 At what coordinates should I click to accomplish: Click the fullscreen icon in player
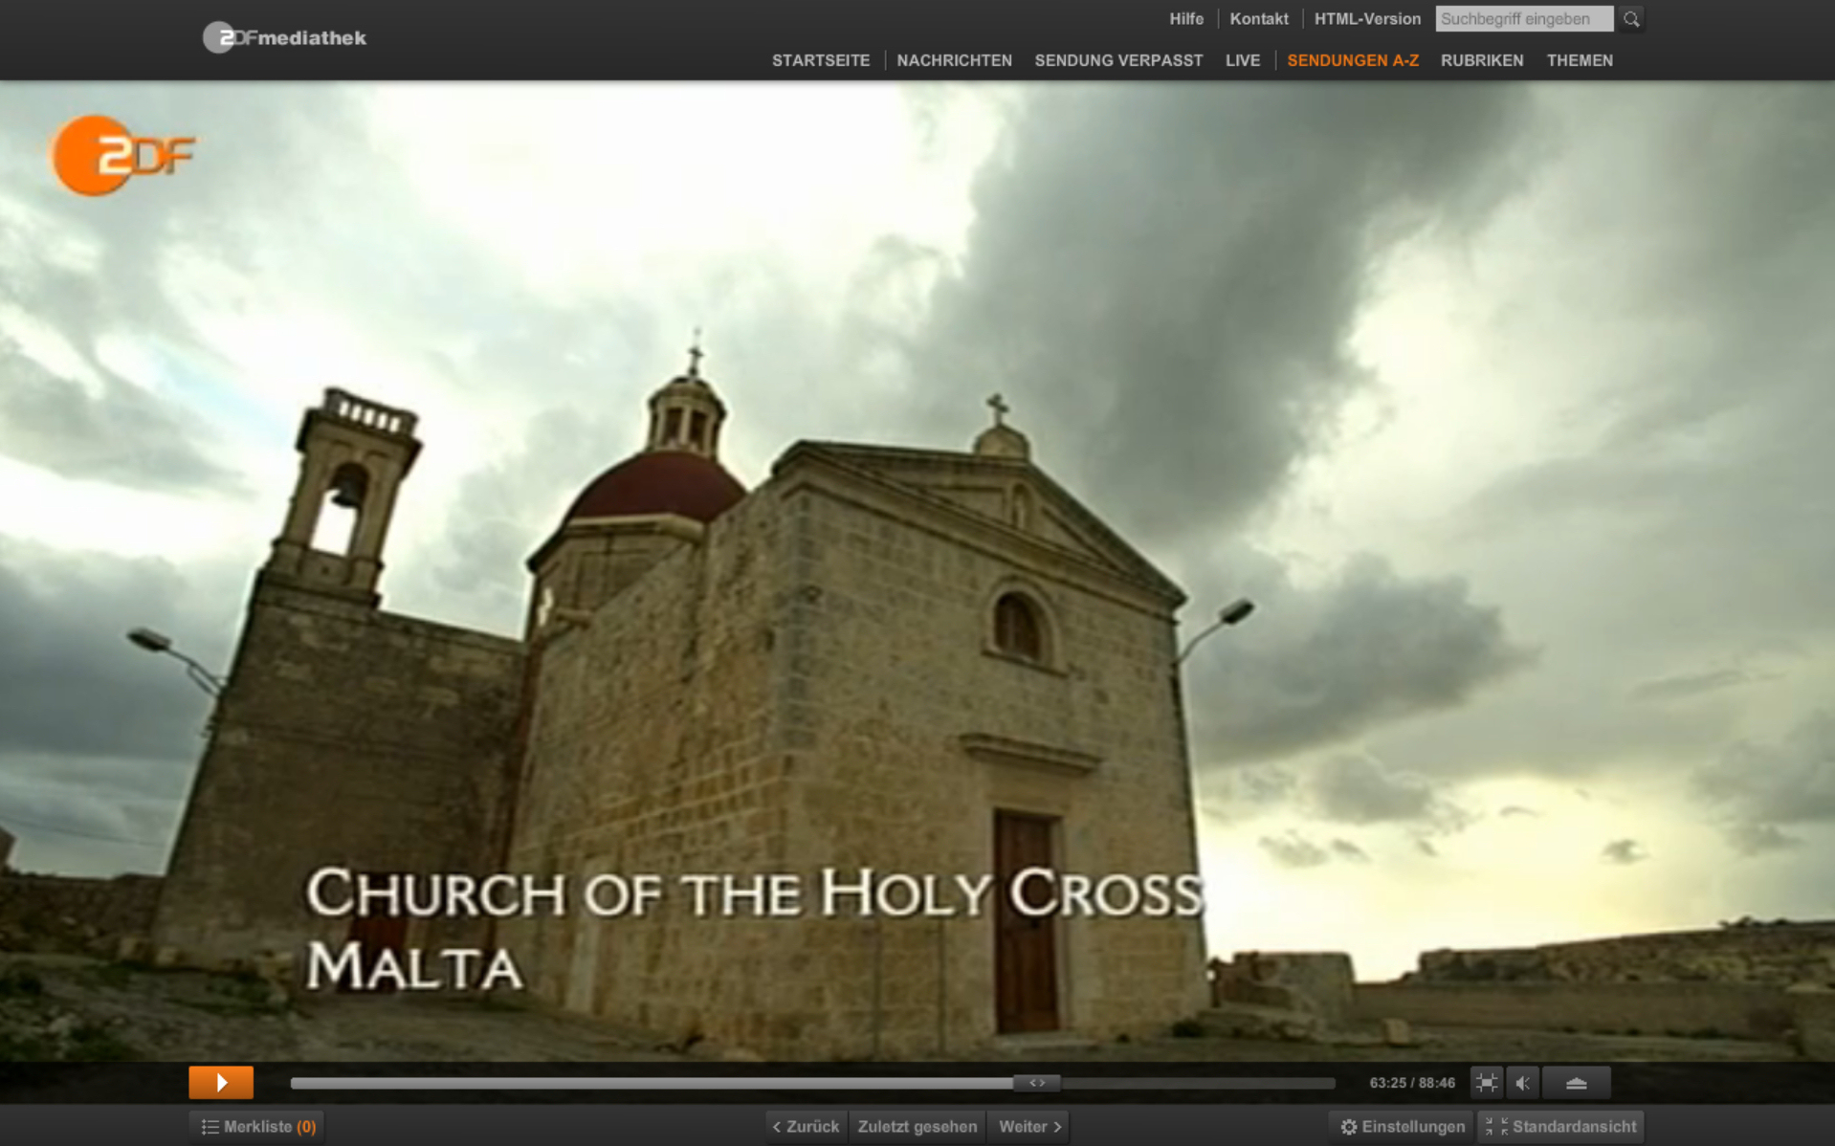tap(1486, 1083)
